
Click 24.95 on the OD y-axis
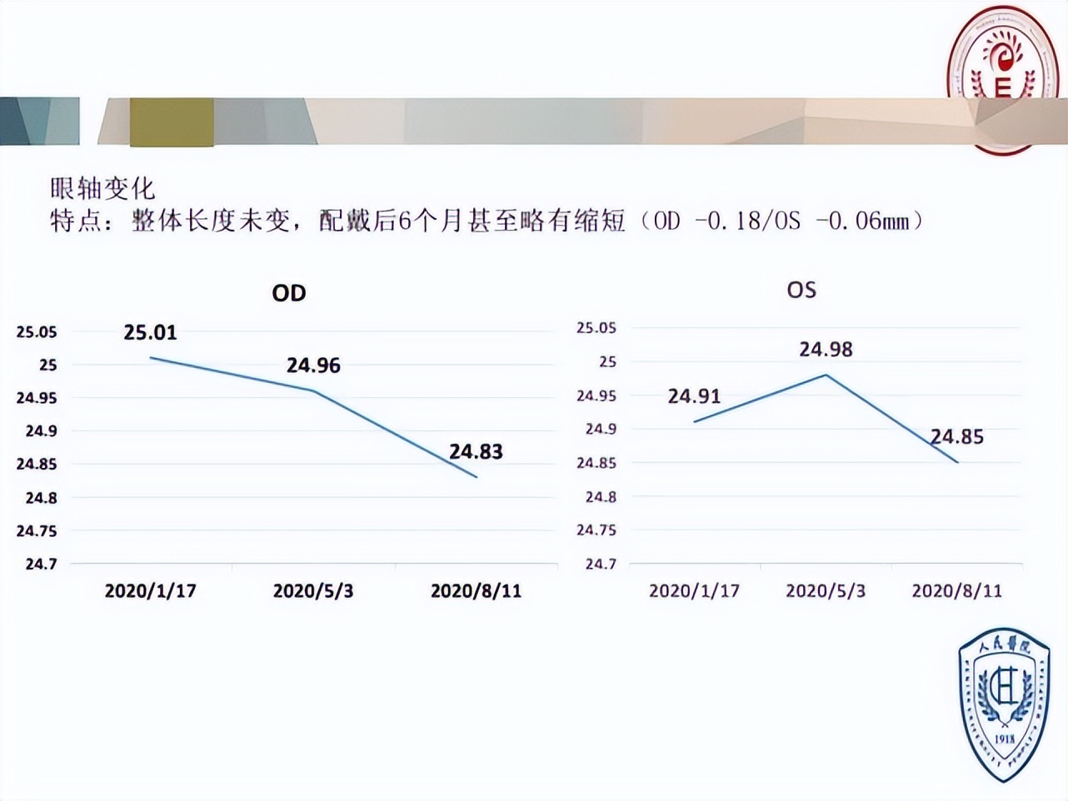pos(37,398)
